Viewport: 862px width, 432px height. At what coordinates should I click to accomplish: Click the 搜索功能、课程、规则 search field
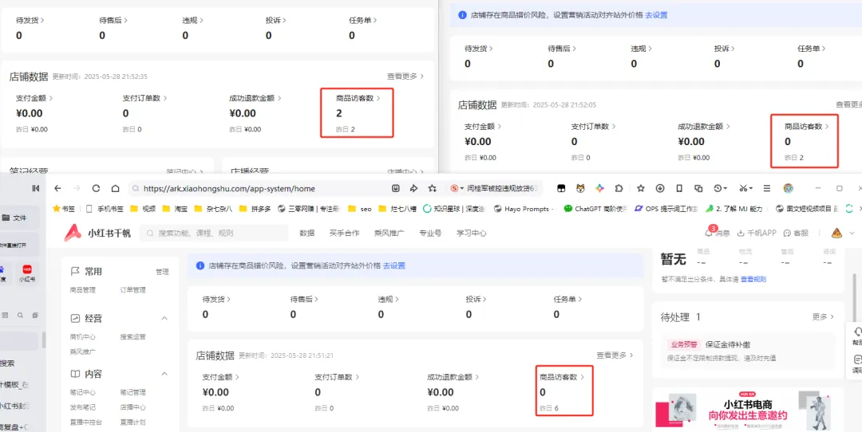(215, 234)
